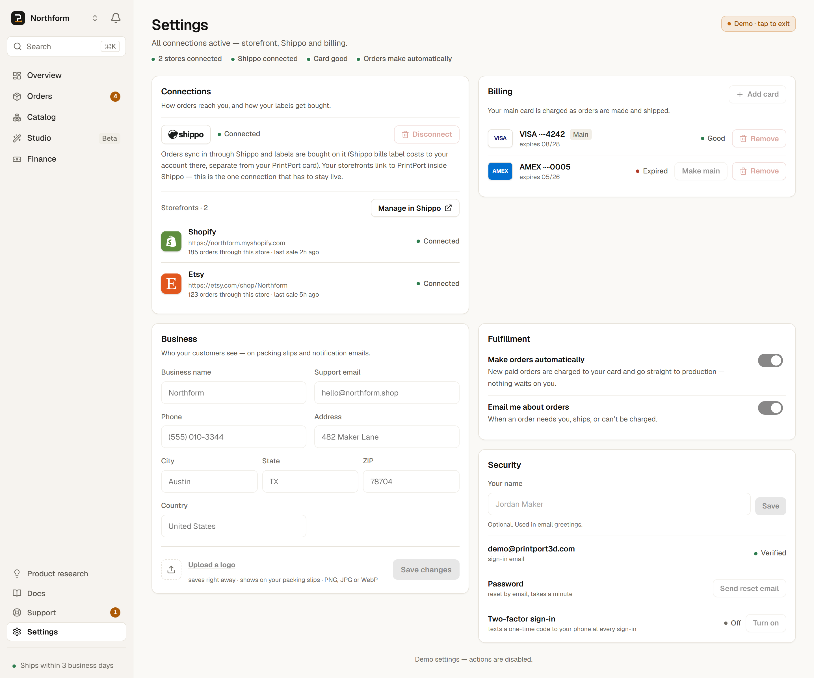This screenshot has height=678, width=814.
Task: Edit the Business name field
Action: pos(234,393)
